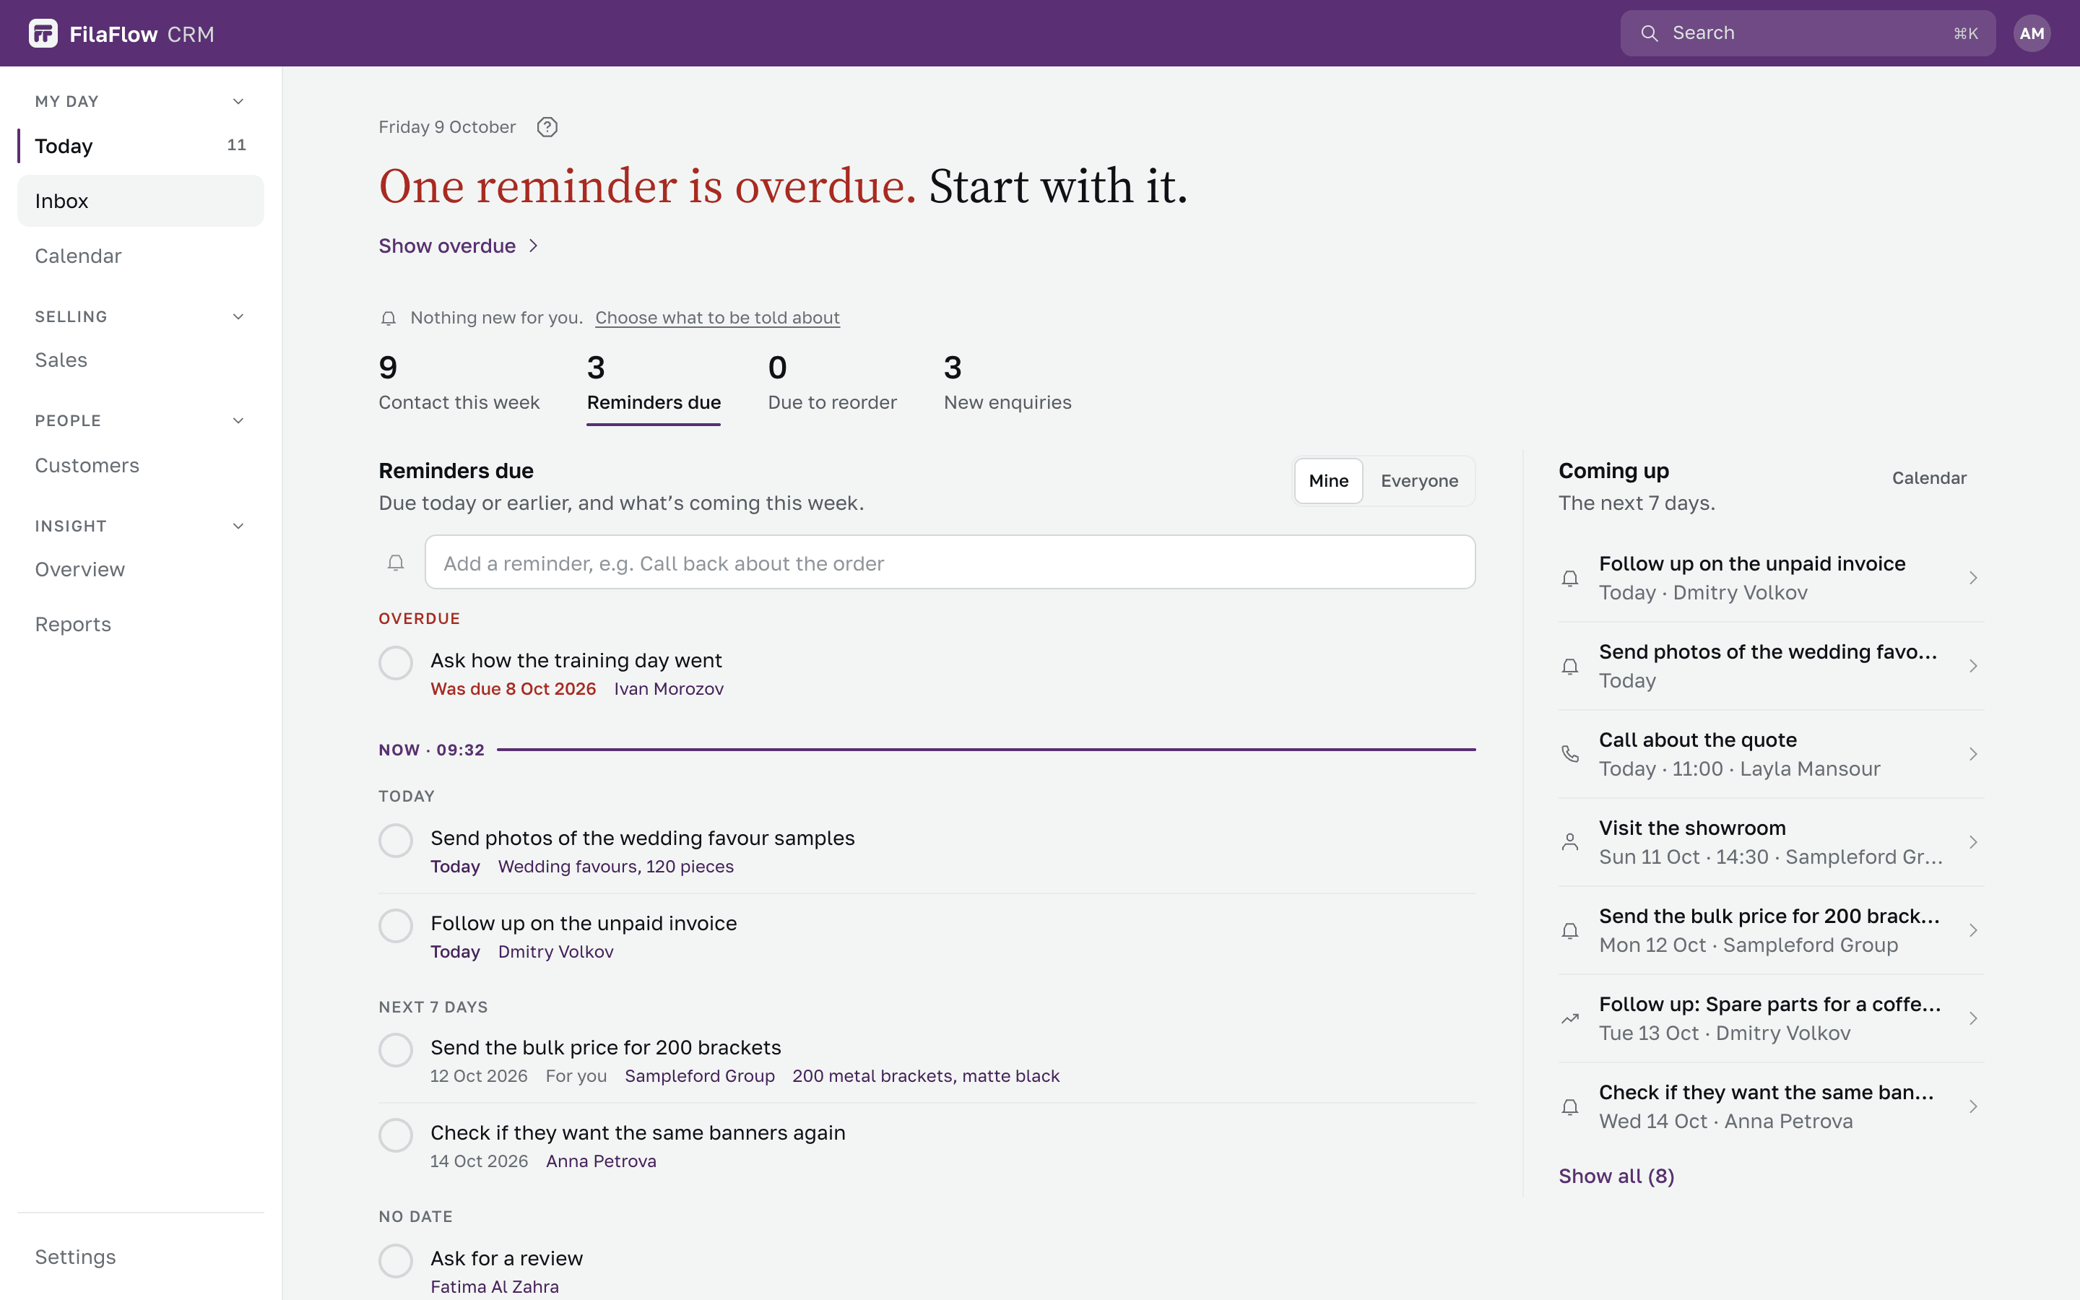Tick off Follow up on the unpaid invoice
Viewport: 2080px width, 1300px height.
coord(395,926)
